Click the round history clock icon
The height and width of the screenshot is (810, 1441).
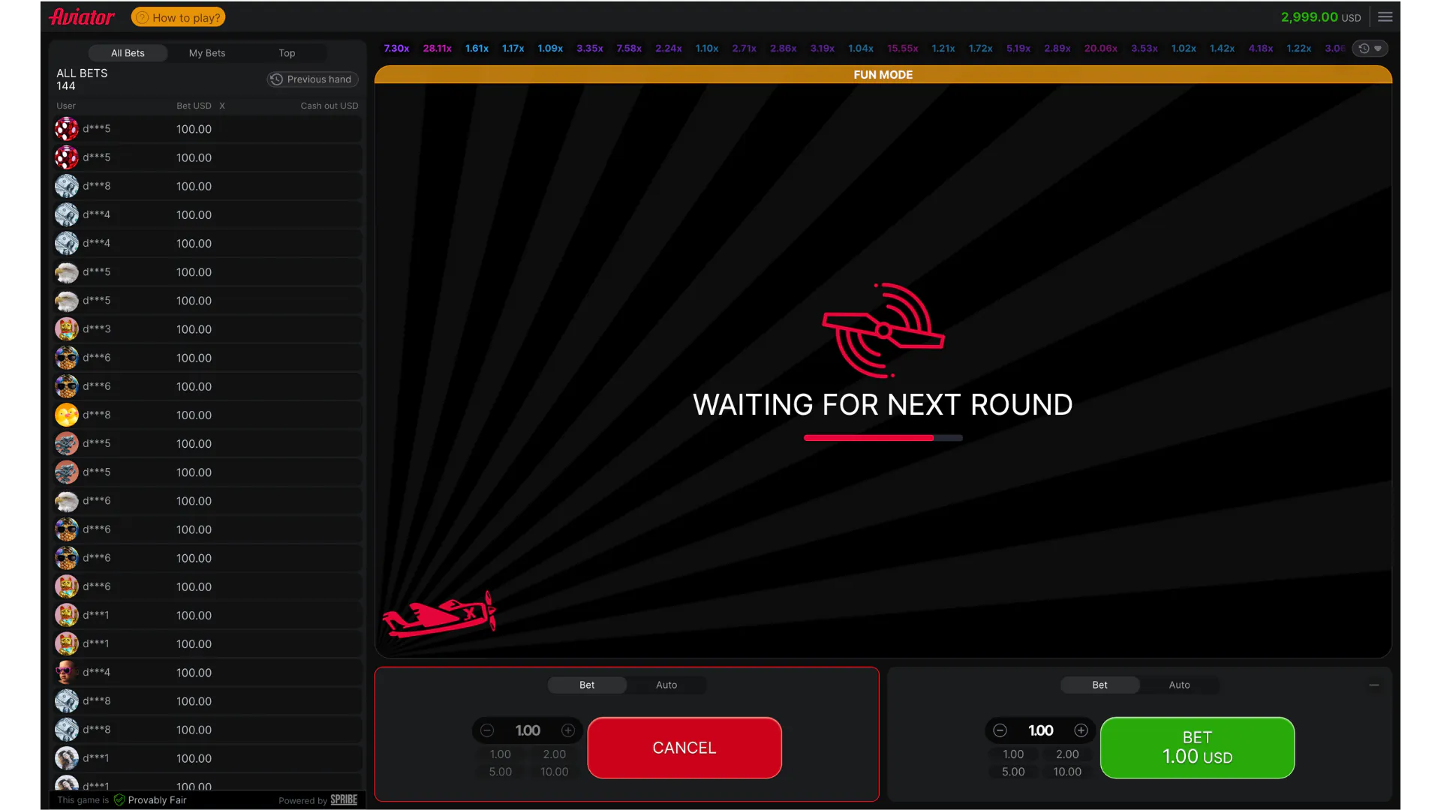point(1364,48)
